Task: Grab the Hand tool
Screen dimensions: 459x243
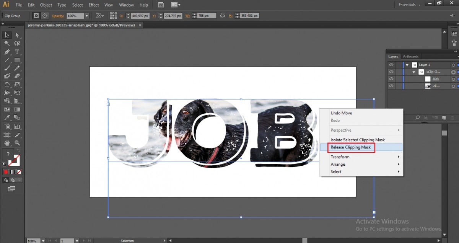Action: coord(7,143)
